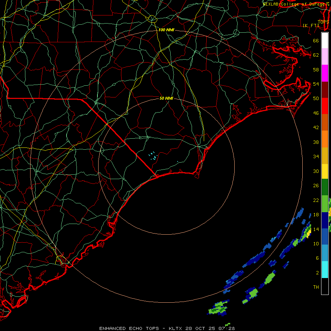Screen dimensions: 331x331
Task: Click the cyan echo cluster near radar center
Action: point(153,156)
